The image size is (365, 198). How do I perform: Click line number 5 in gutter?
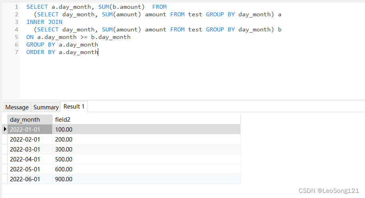(x=16, y=37)
